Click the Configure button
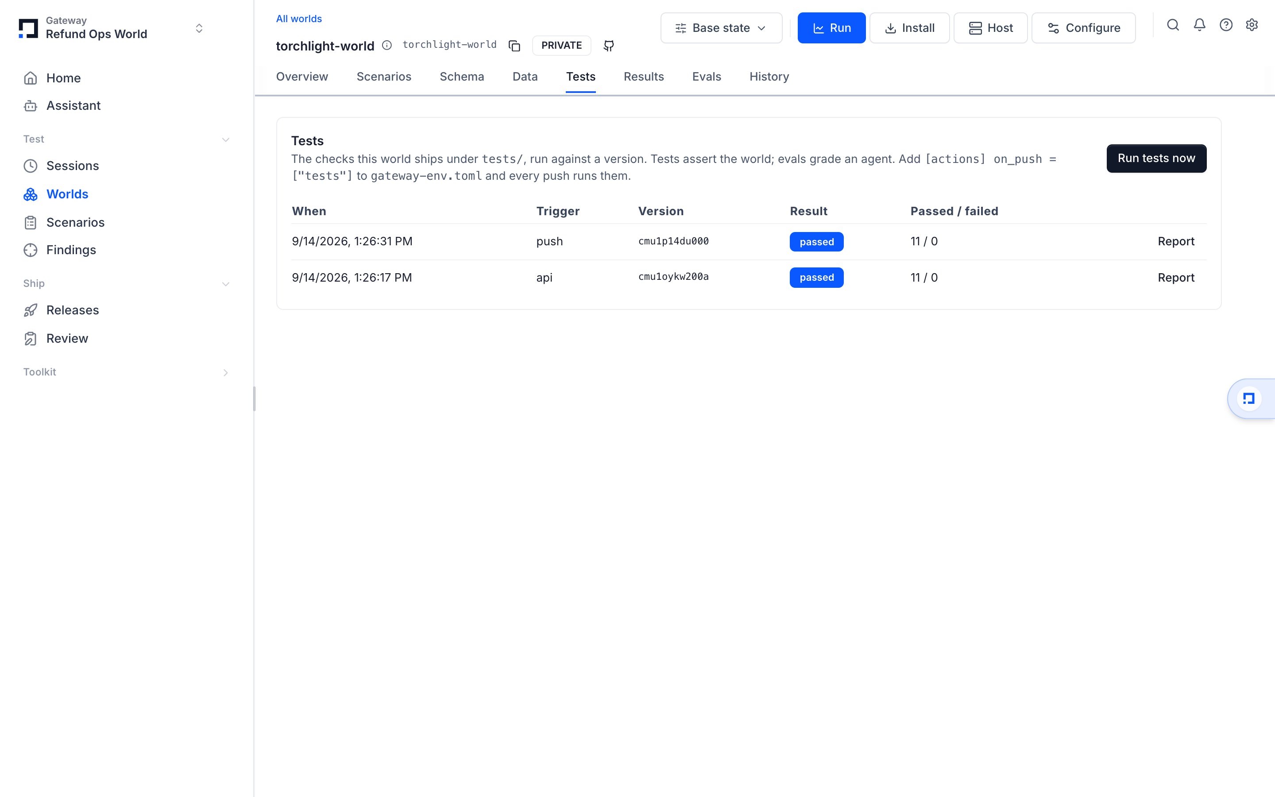The height and width of the screenshot is (797, 1275). (x=1083, y=28)
